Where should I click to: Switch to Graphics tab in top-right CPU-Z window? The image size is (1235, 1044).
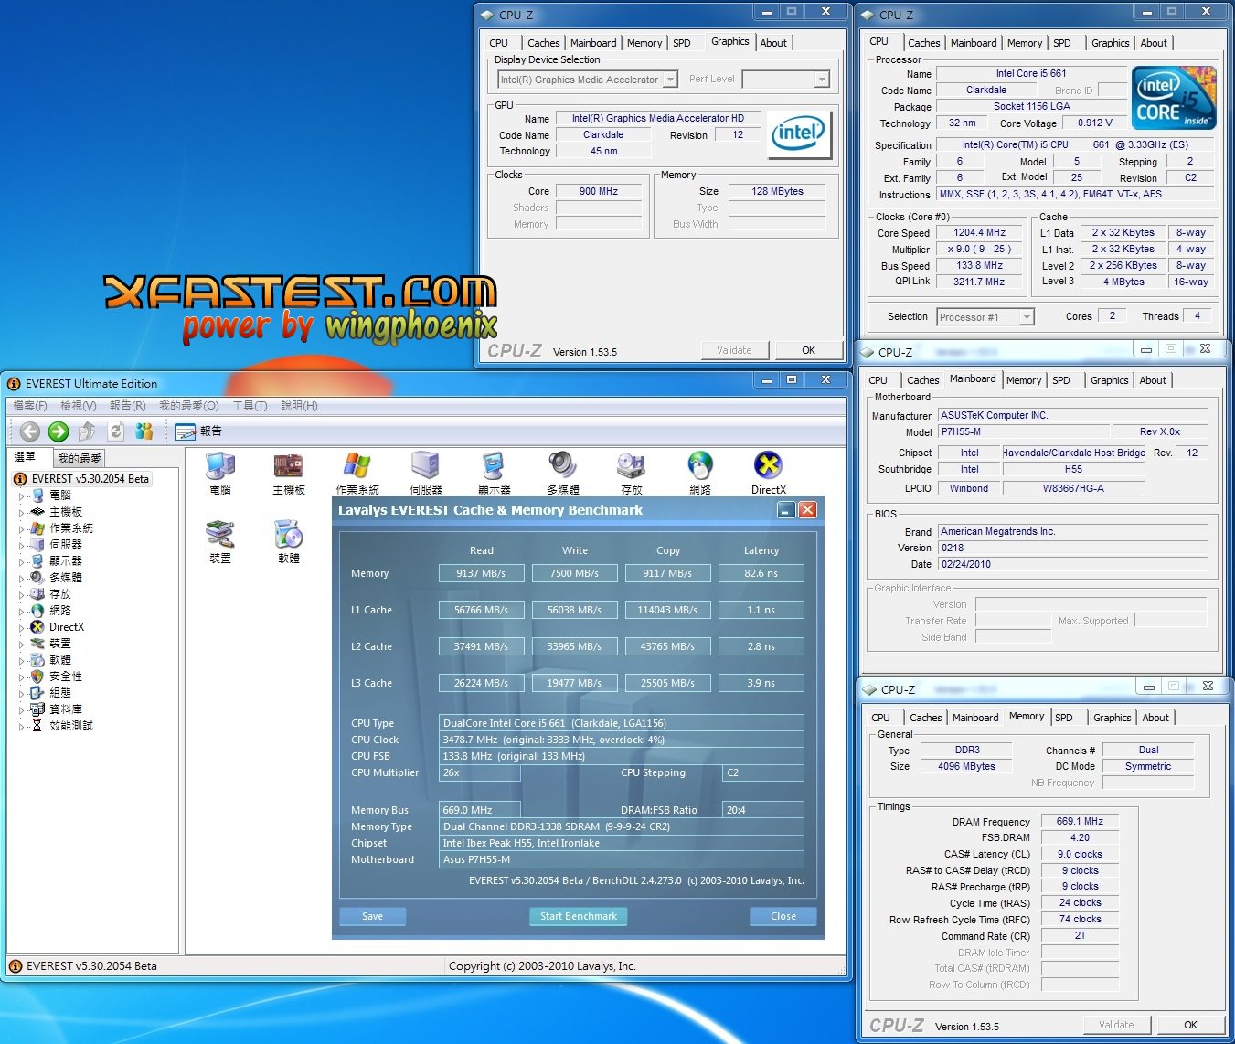pyautogui.click(x=1110, y=43)
